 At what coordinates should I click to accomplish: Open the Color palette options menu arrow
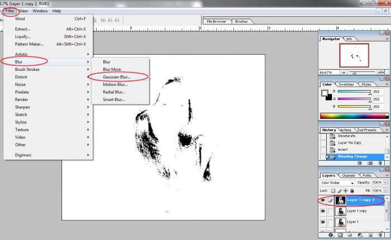point(387,84)
